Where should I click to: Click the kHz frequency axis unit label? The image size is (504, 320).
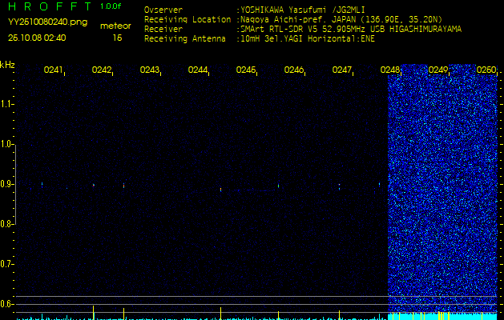click(x=7, y=65)
